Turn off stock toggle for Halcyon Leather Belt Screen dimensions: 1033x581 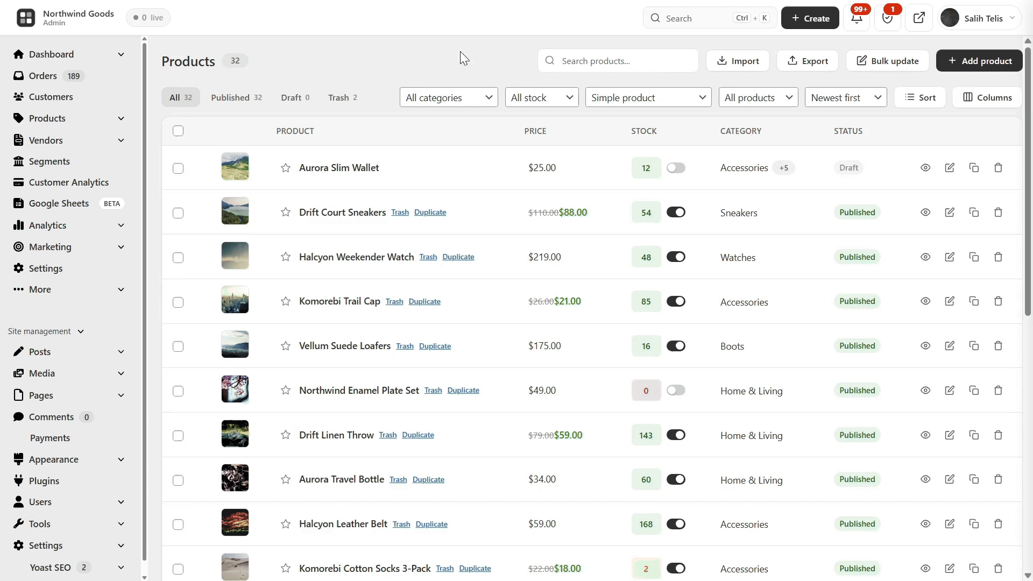click(676, 524)
